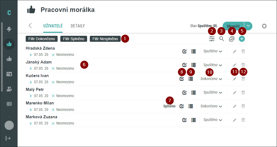Edit Malý Petr with pencil icon
277x147 pixels.
pos(235,92)
